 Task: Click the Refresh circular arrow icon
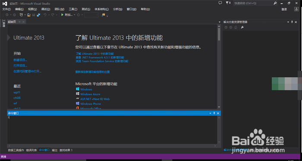point(79,15)
